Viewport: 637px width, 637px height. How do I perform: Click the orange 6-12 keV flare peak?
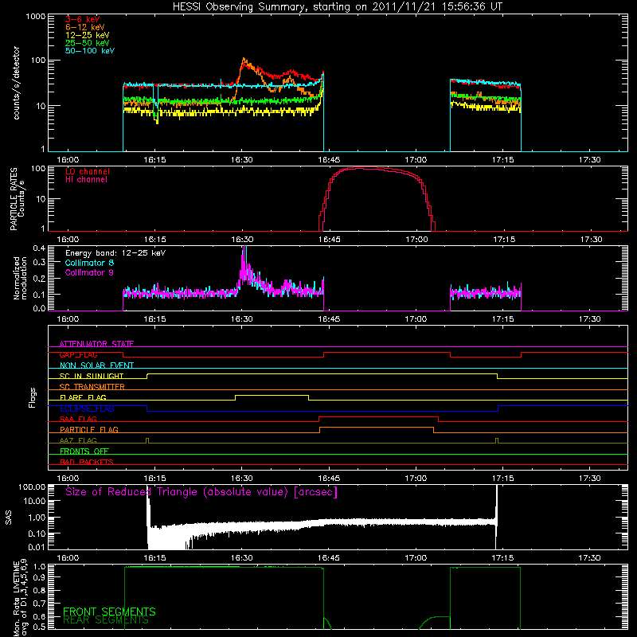(x=244, y=61)
